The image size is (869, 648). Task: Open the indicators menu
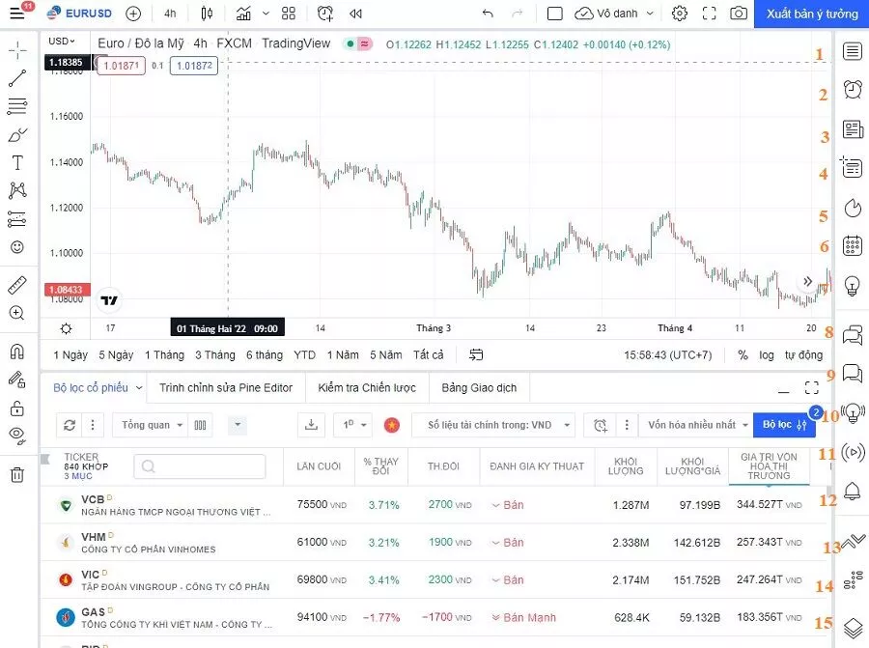[243, 14]
